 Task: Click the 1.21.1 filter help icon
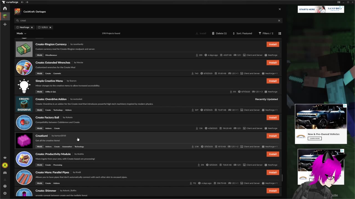39,27
